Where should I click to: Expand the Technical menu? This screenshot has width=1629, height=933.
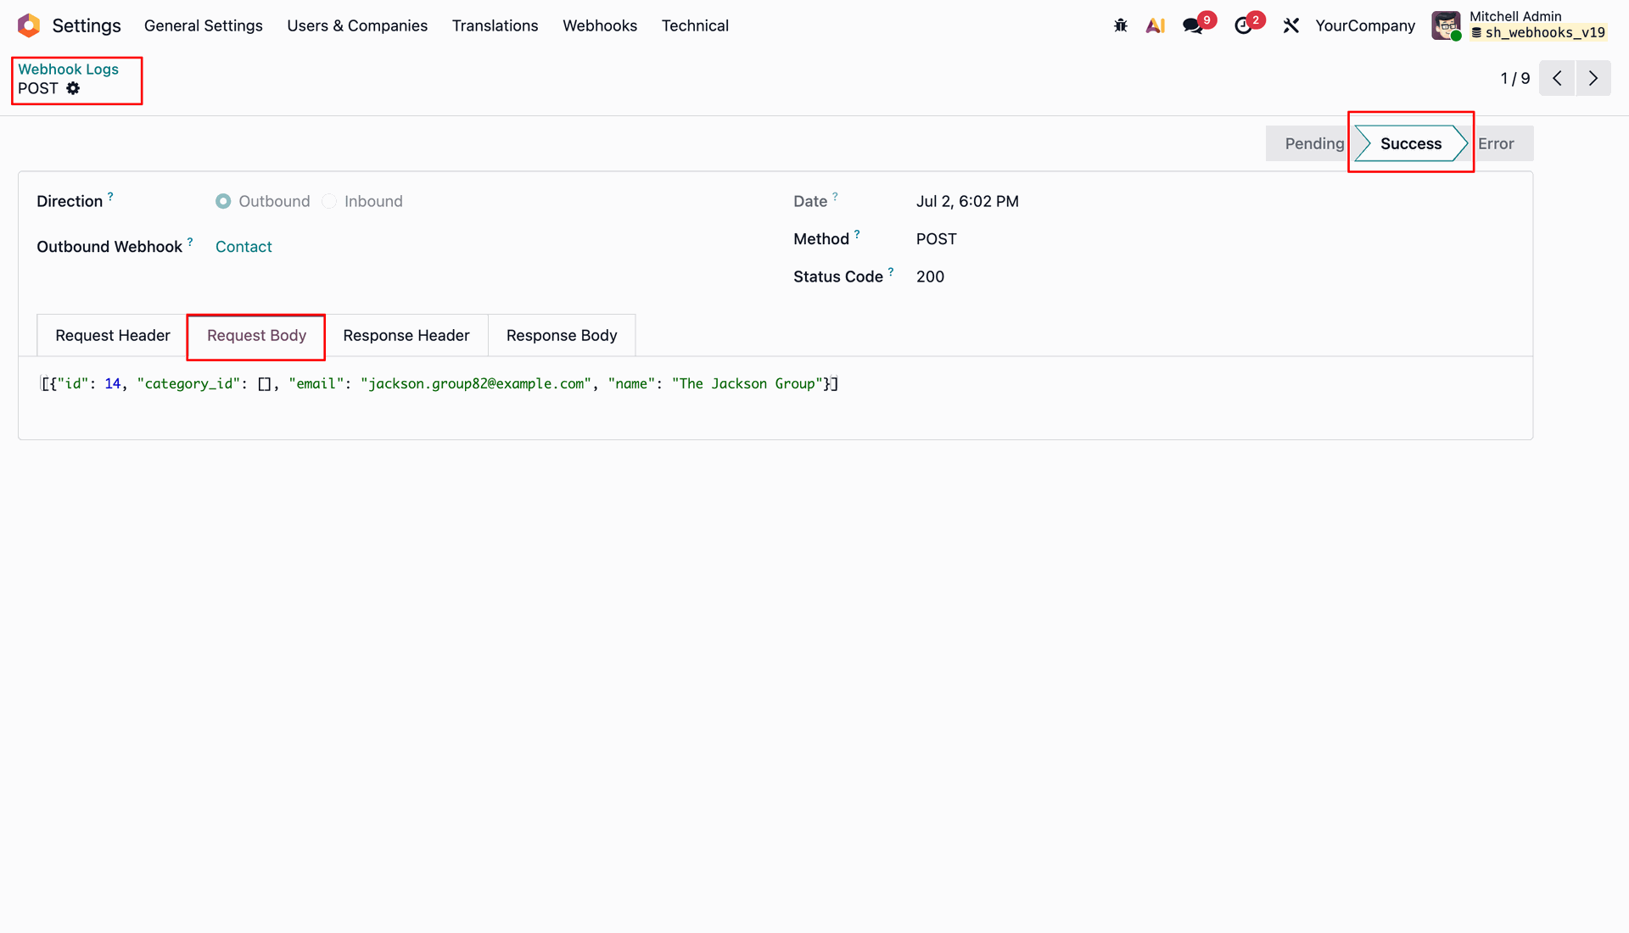point(695,25)
